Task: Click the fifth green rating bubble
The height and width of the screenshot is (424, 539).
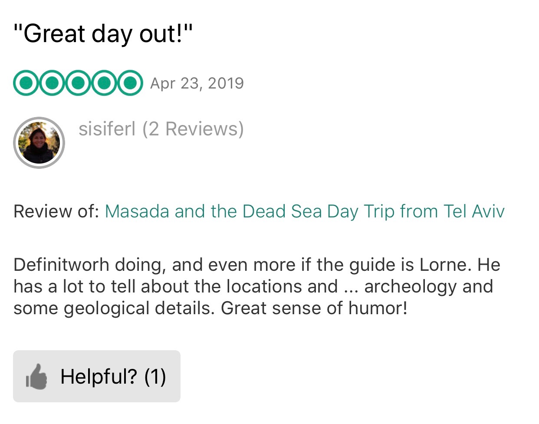Action: tap(130, 82)
